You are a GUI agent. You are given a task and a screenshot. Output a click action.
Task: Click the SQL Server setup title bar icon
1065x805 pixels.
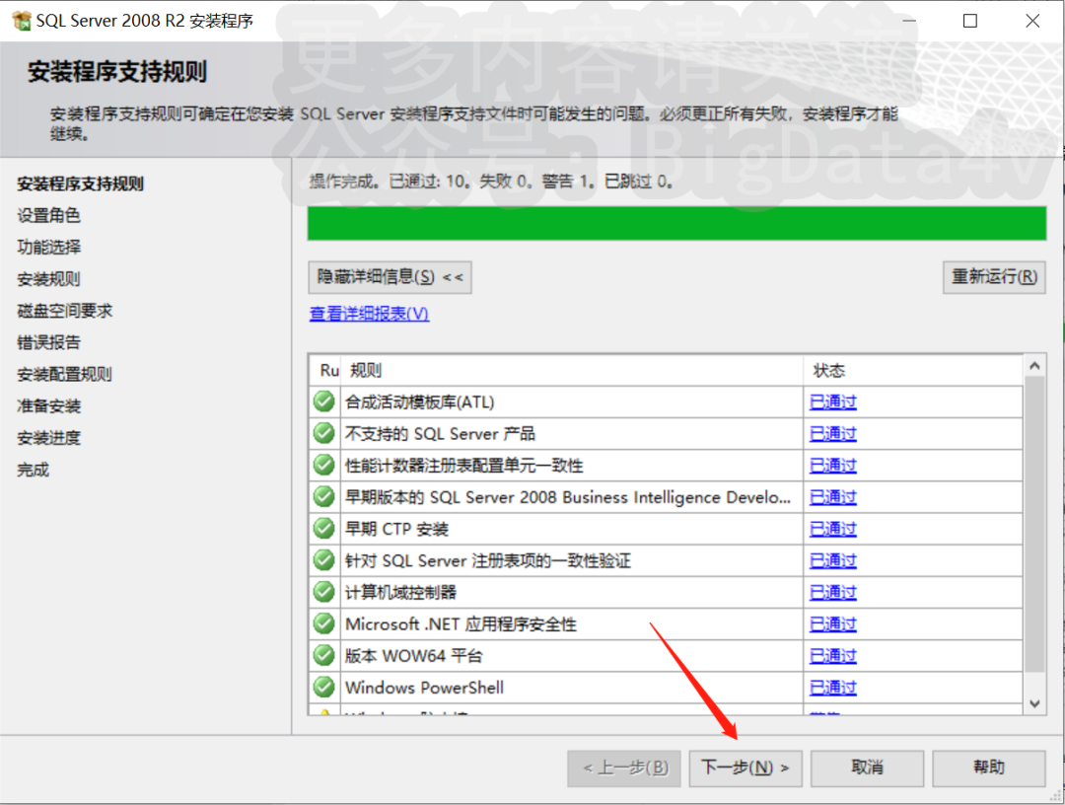(21, 21)
